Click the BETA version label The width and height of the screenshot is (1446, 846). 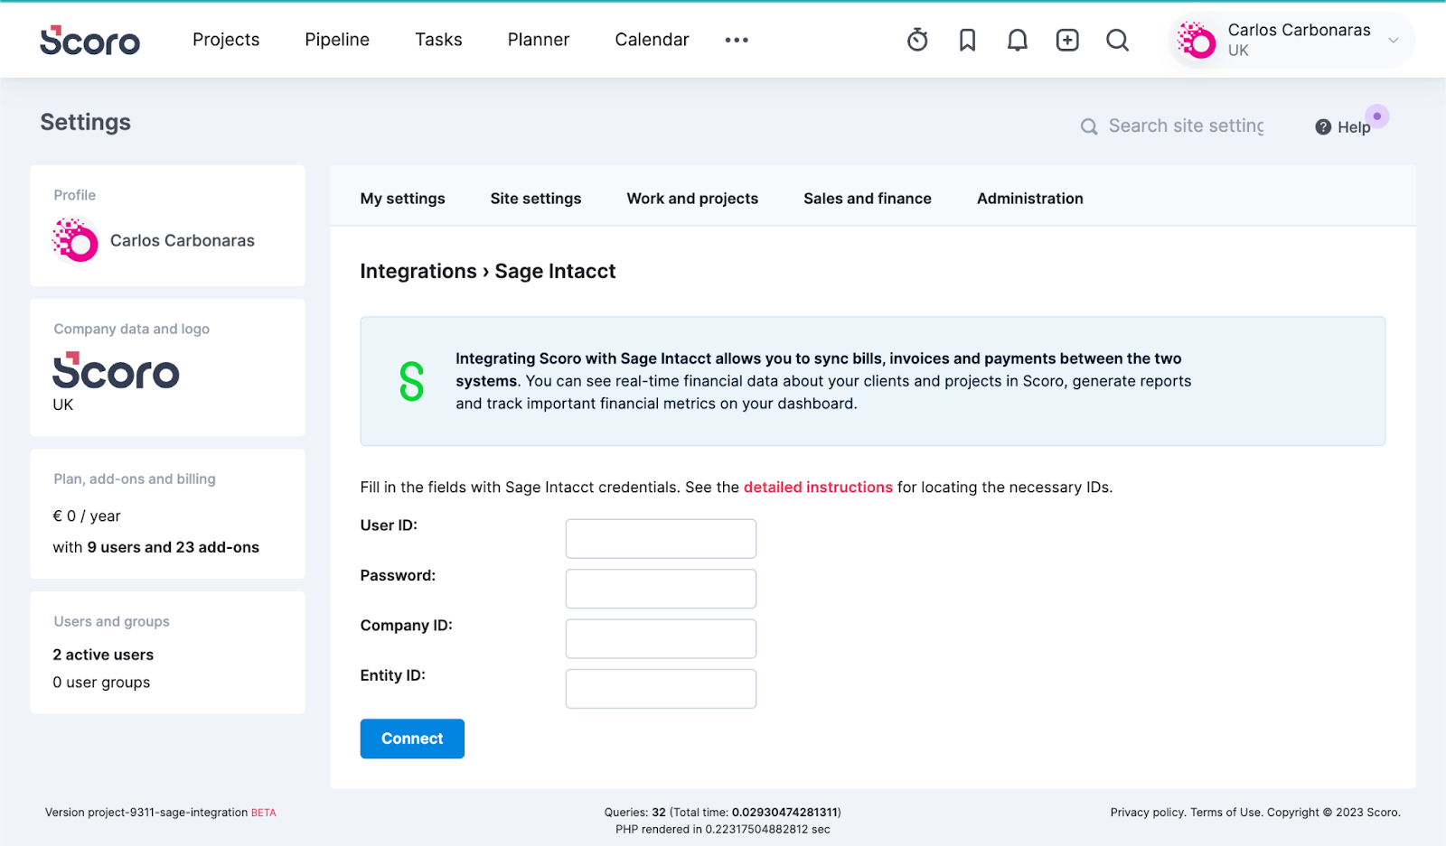point(264,813)
